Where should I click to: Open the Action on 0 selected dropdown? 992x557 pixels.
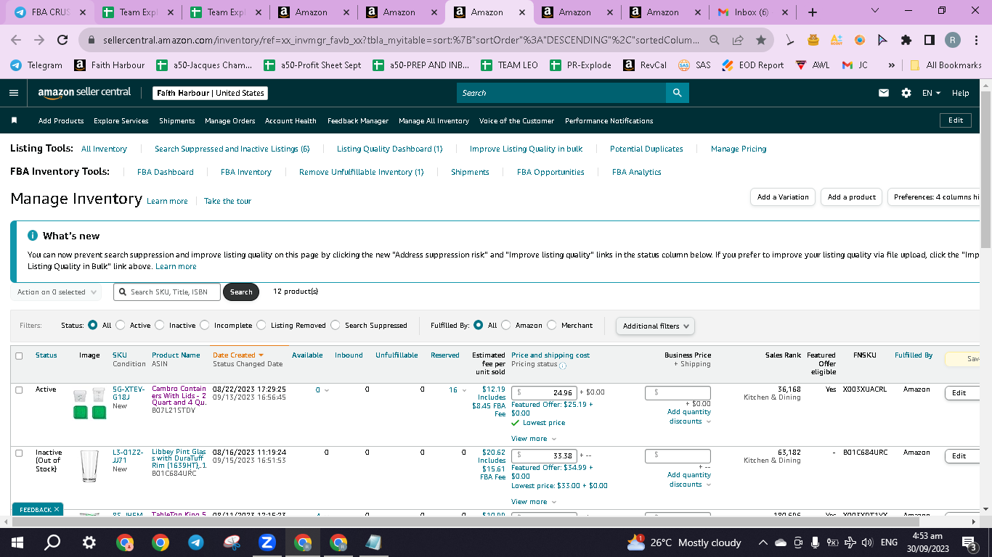click(57, 292)
